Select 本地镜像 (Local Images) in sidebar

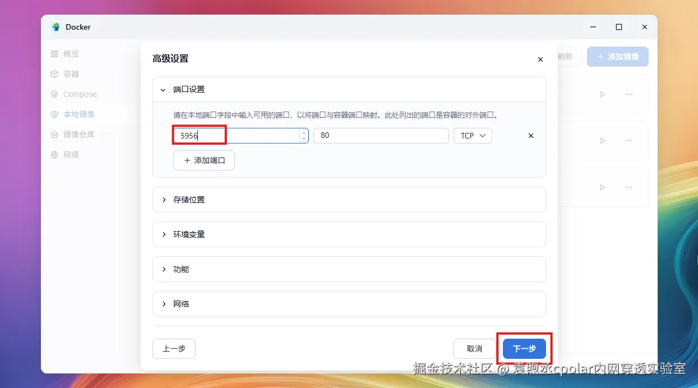click(x=73, y=114)
